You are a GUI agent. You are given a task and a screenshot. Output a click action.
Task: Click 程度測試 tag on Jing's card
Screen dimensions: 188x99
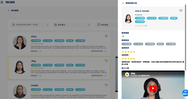tap(70, 65)
